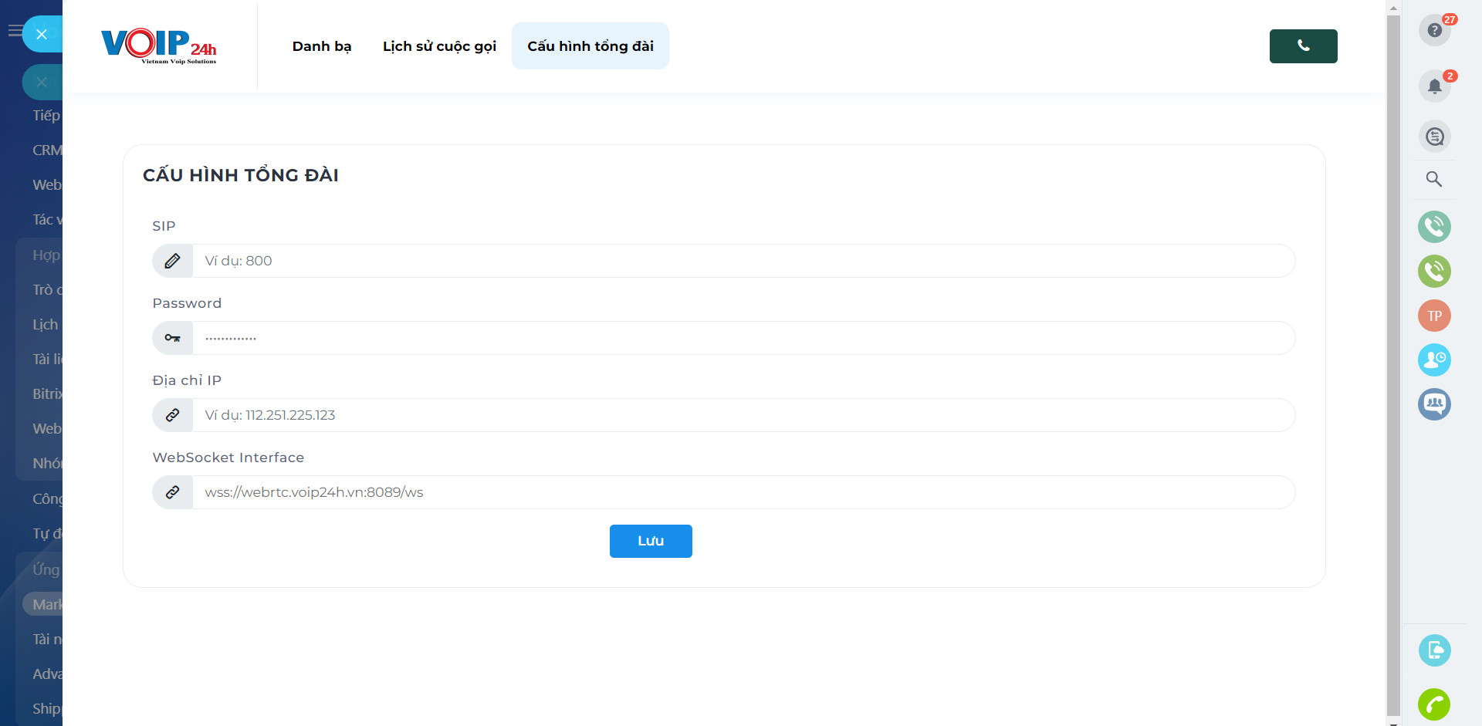
Task: Open the Danh bạ tab
Action: 322,46
